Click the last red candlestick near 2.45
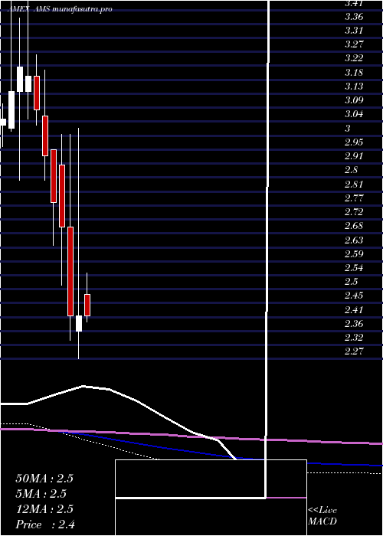The height and width of the screenshot is (536, 383). (87, 305)
